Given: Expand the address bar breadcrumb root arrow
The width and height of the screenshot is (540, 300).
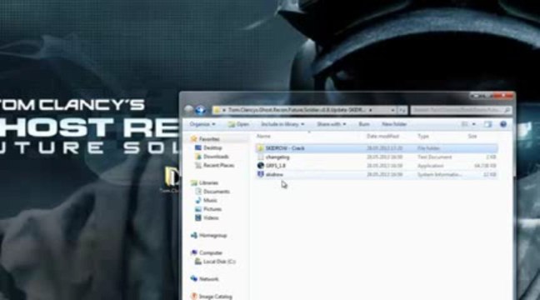Looking at the screenshot, I should pos(224,110).
